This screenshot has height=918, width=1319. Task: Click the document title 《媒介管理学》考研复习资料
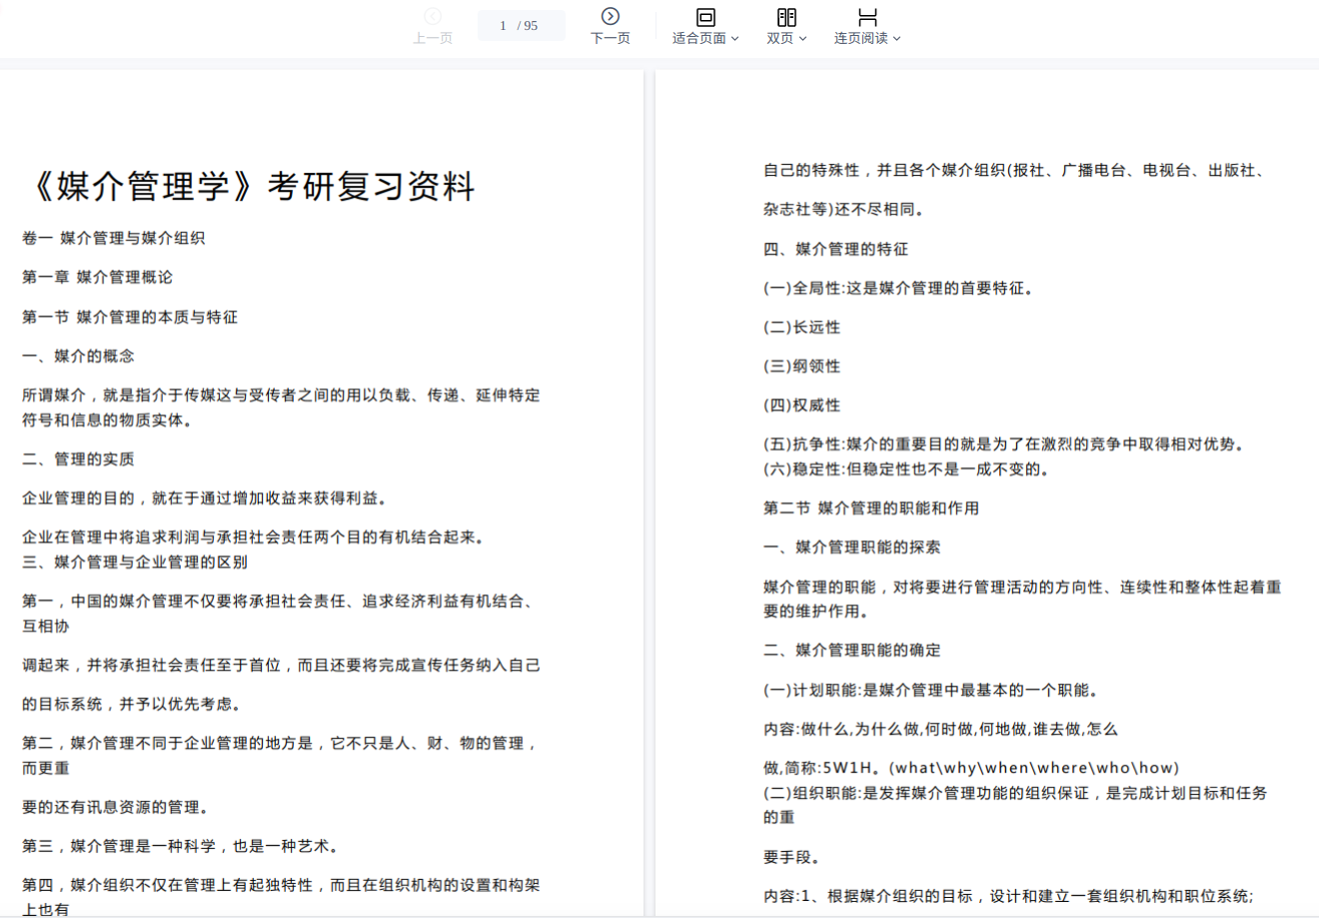tap(249, 186)
